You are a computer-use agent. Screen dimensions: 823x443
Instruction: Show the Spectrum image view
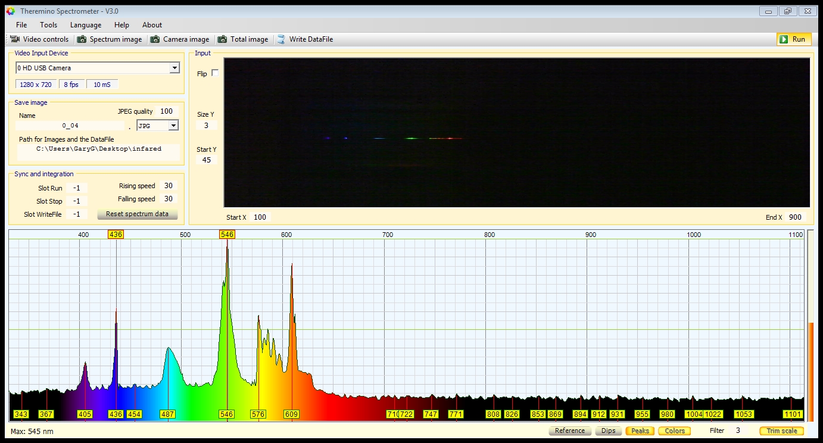coord(109,39)
